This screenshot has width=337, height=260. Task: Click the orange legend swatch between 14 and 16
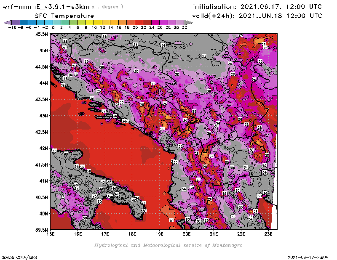[x=114, y=22]
